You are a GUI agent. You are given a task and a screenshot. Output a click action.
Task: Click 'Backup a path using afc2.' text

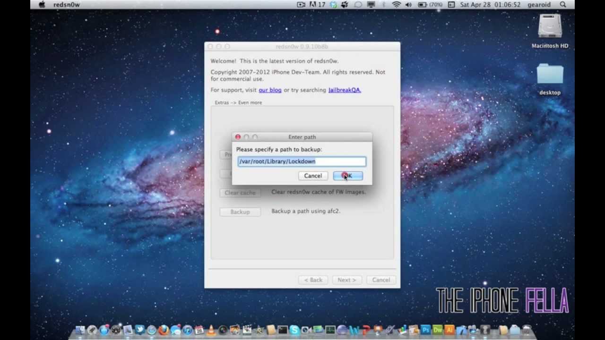coord(306,211)
